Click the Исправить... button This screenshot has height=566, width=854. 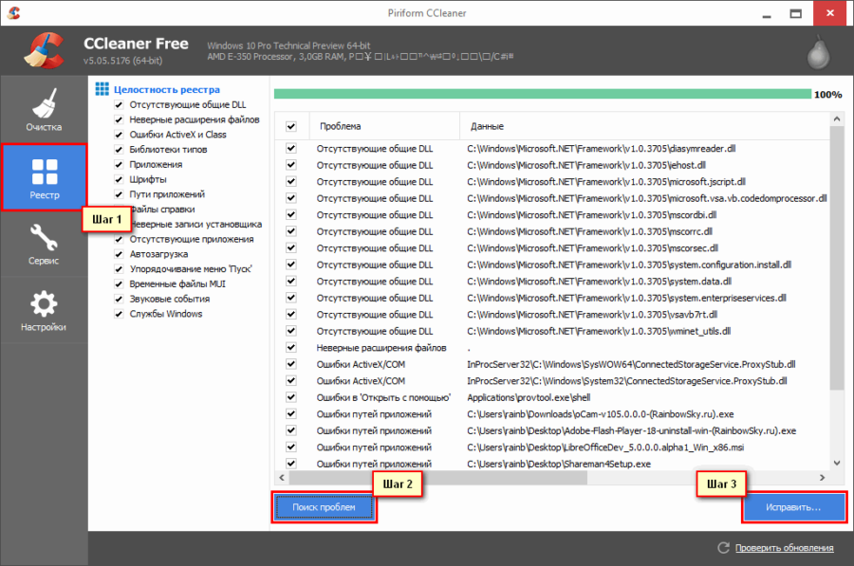(x=793, y=507)
